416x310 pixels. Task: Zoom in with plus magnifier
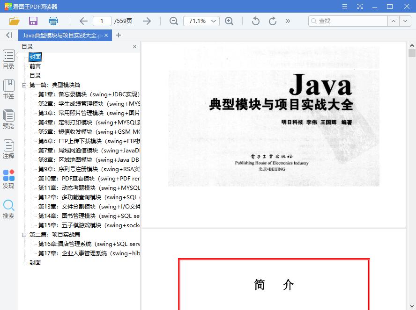(x=229, y=21)
